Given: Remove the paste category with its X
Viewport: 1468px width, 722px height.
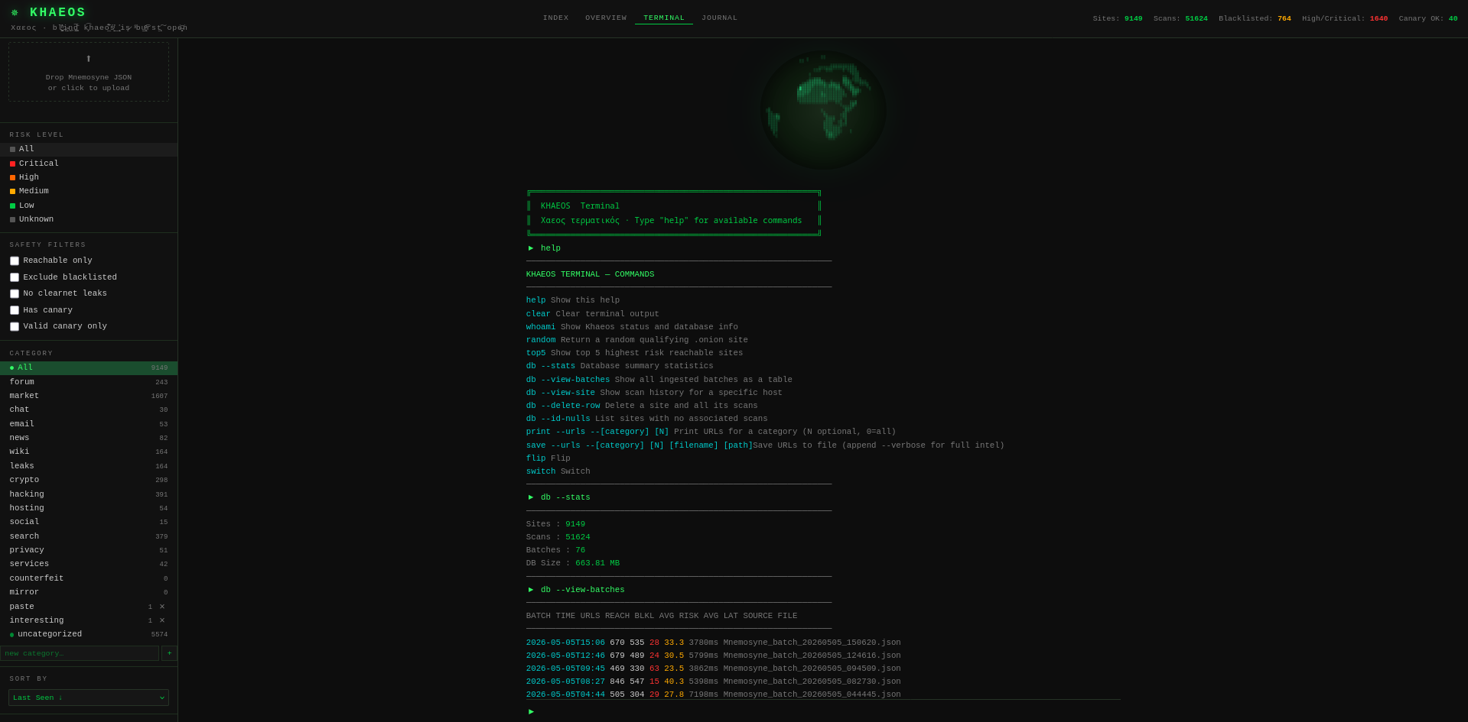Looking at the screenshot, I should tap(162, 607).
